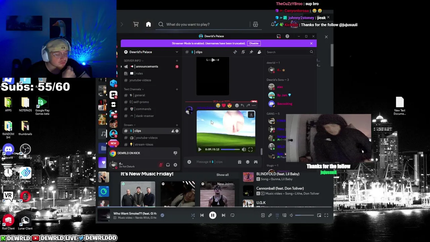Create channel in Stream category
Image resolution: width=430 pixels, height=242 pixels.
coord(177,125)
